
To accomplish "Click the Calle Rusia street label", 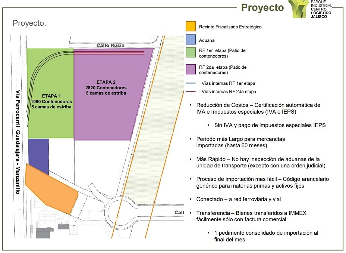I will pyautogui.click(x=110, y=45).
